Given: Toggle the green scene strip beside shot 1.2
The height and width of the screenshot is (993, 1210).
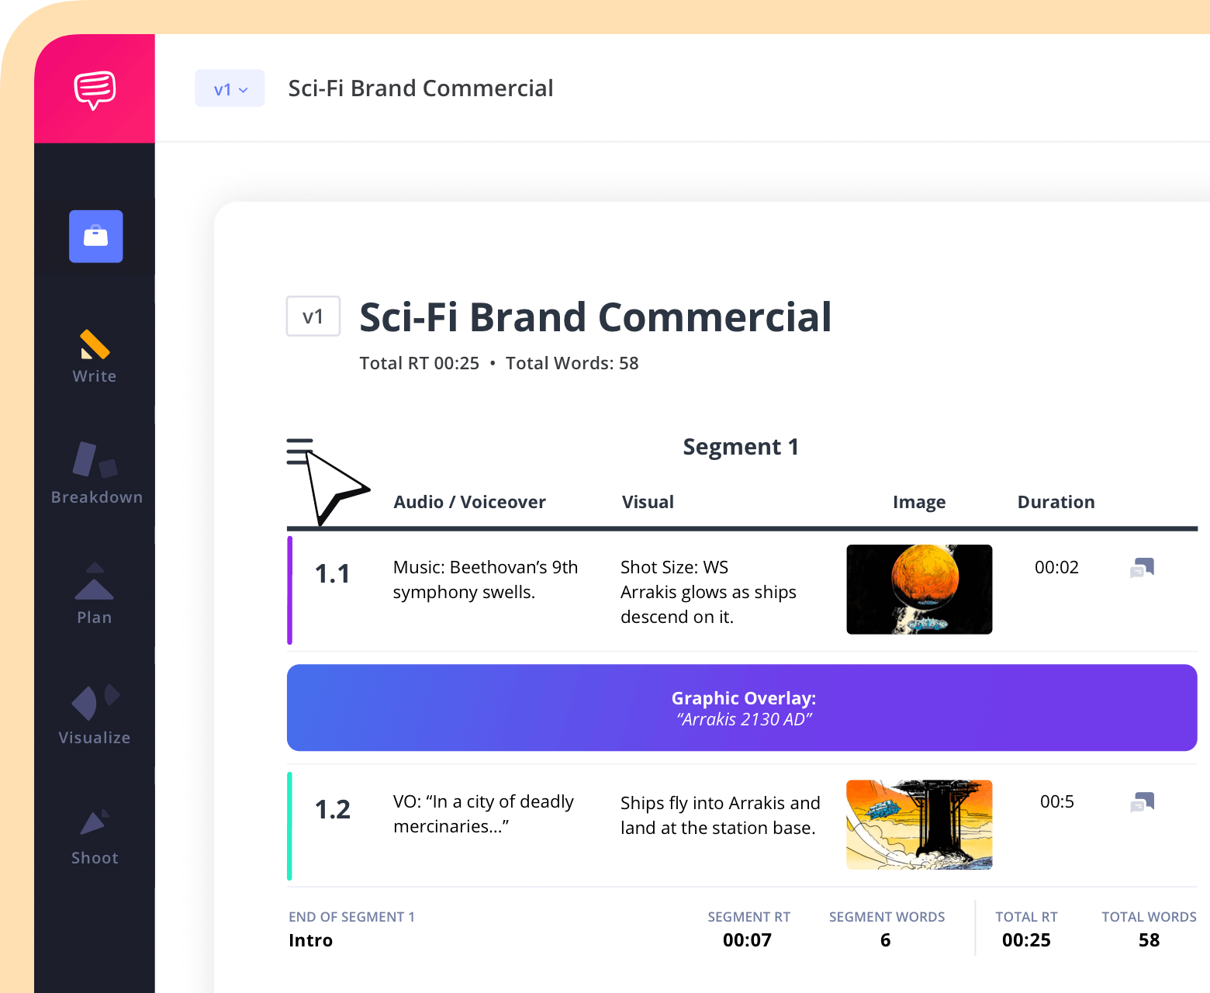Looking at the screenshot, I should coord(290,825).
